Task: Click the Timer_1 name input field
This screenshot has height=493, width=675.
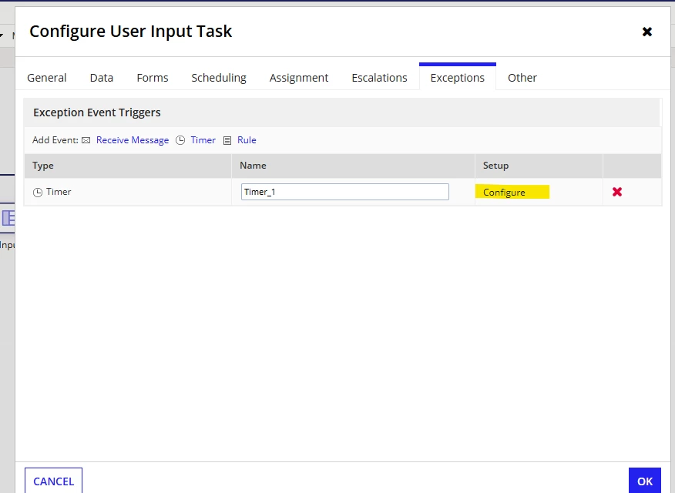Action: (344, 192)
